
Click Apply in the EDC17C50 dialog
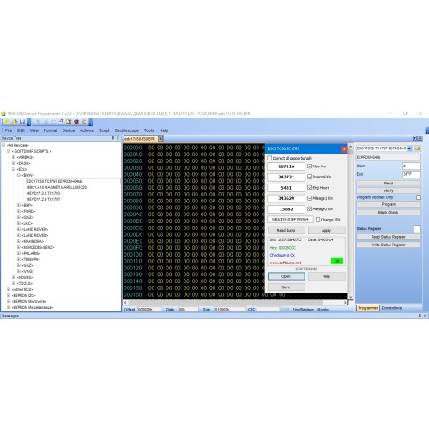pyautogui.click(x=326, y=230)
